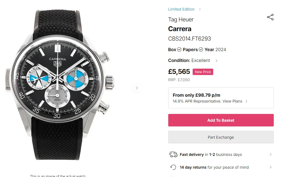Expand the finance View Plans chevron
The width and height of the screenshot is (284, 177).
point(246,101)
